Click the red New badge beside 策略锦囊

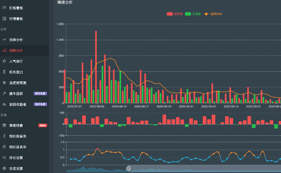coord(43,125)
